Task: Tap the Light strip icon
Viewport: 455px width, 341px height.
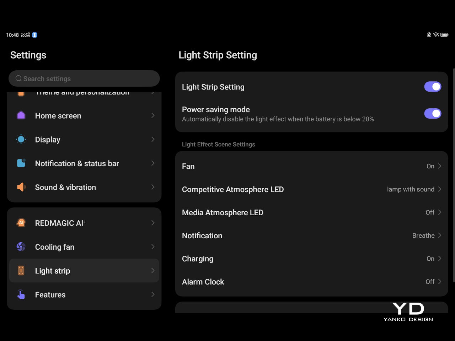Action: pos(21,271)
